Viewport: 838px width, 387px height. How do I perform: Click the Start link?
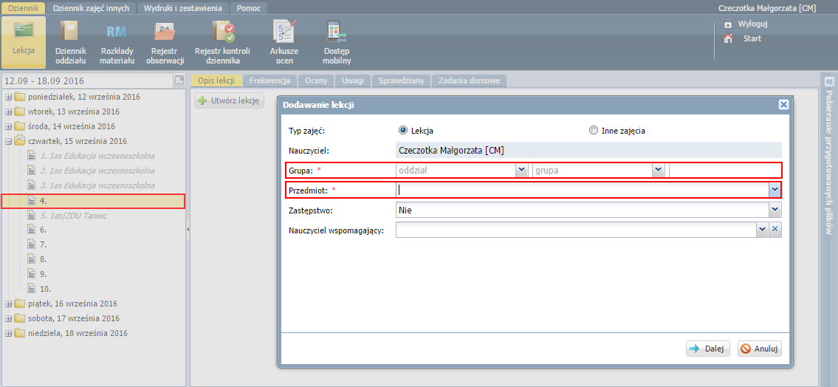pos(752,38)
